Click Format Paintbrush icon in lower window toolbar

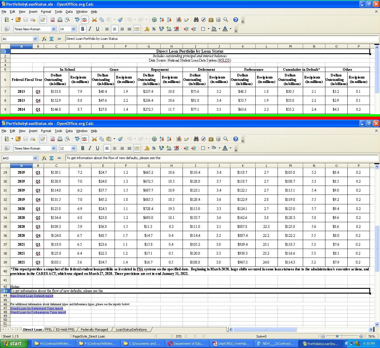pos(120,139)
